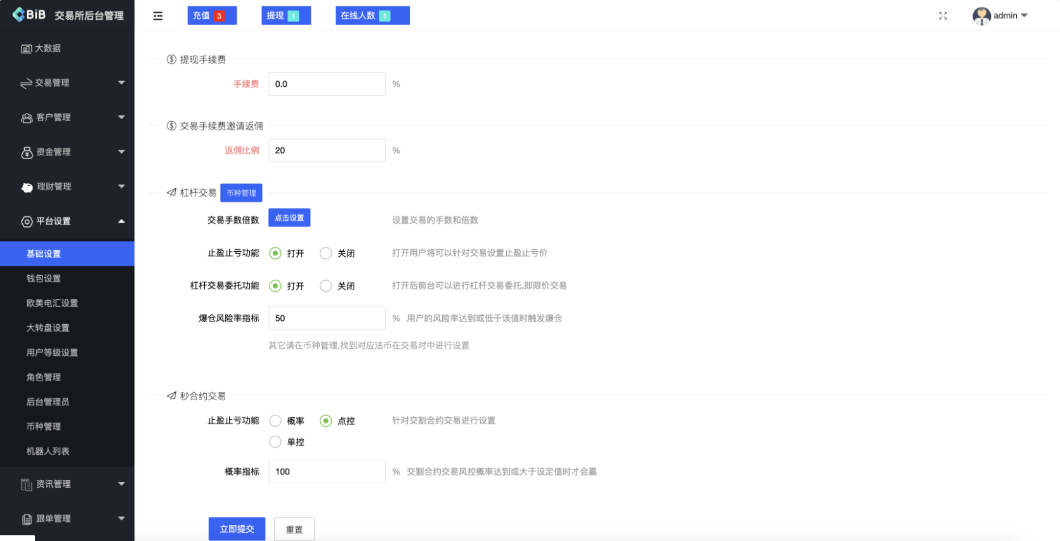Open the 用户等级设置 submenu item
This screenshot has height=541, width=1060.
(67, 353)
